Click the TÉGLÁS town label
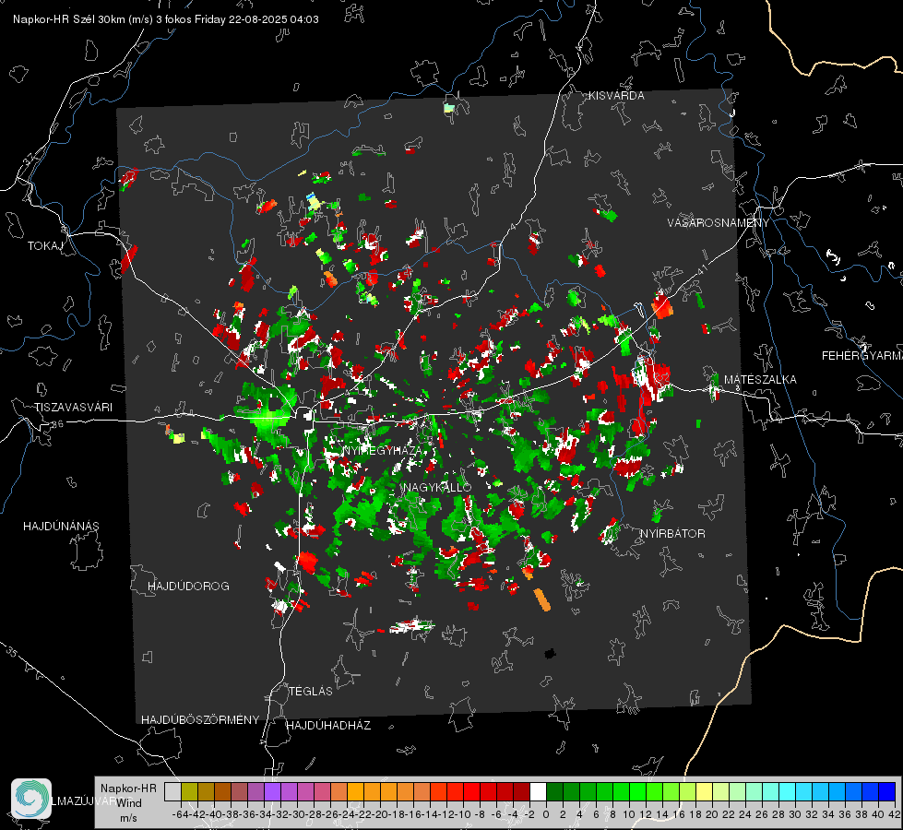 (311, 692)
